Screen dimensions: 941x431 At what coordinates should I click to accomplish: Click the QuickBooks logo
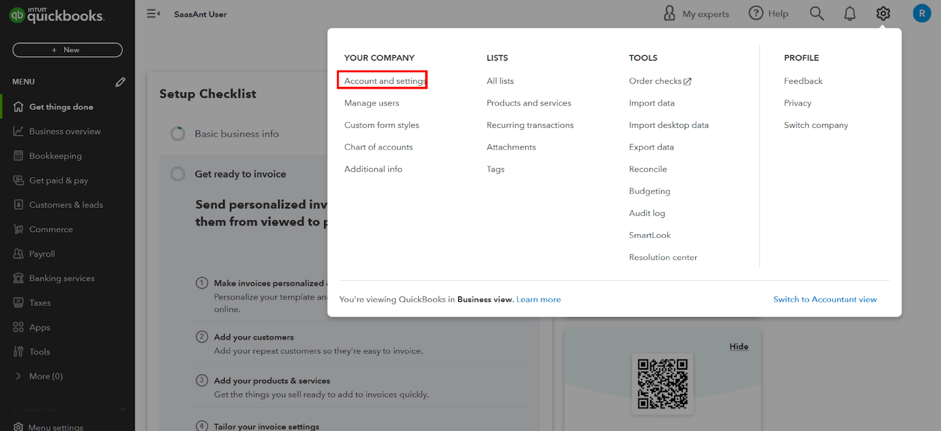57,15
